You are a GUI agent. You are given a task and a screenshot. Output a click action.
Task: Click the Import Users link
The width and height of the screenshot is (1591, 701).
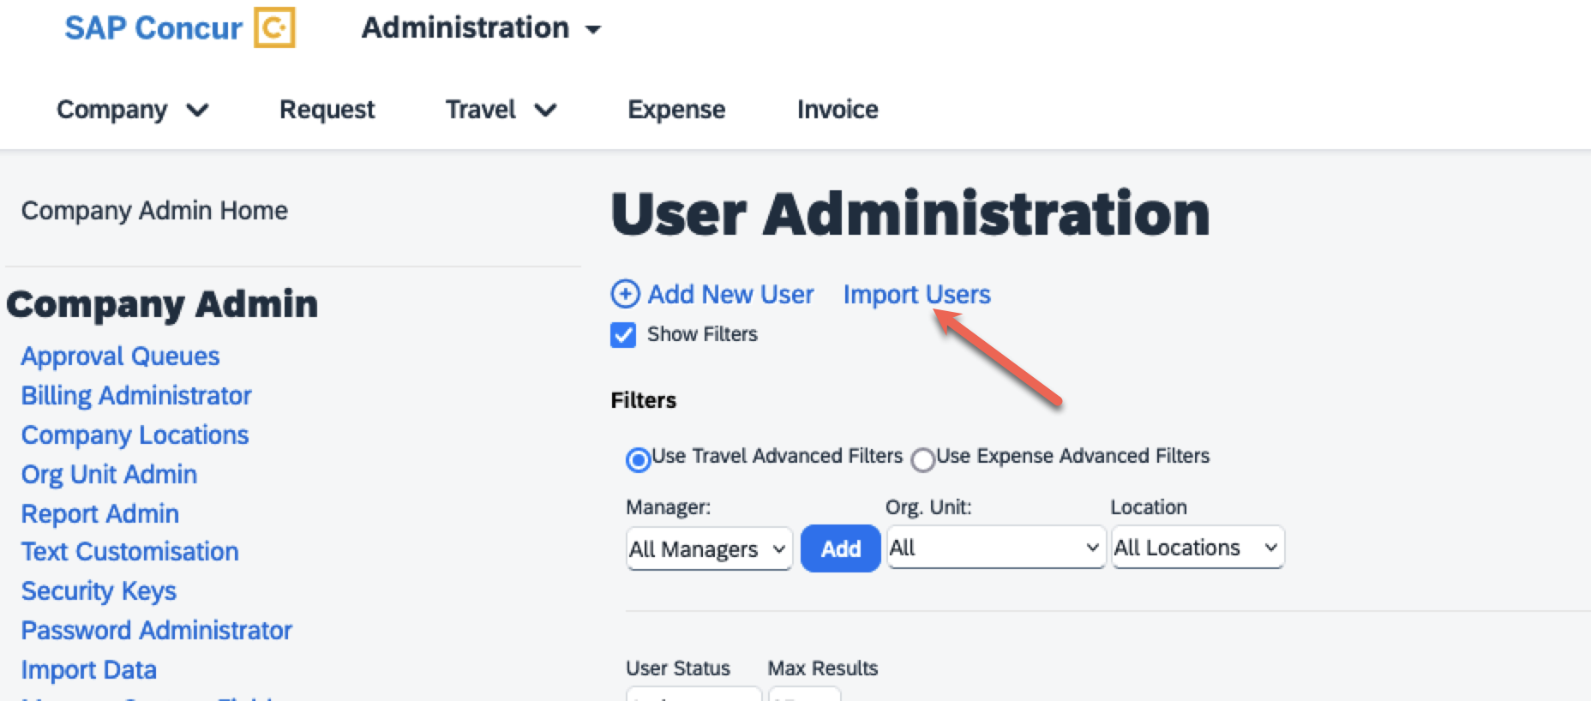pyautogui.click(x=916, y=295)
